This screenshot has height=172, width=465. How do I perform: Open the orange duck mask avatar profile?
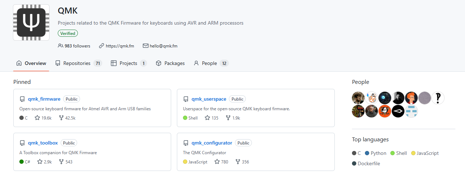385,111
